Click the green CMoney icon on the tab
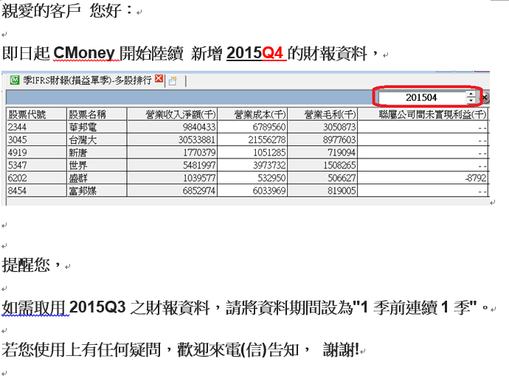509x384 pixels. point(14,80)
